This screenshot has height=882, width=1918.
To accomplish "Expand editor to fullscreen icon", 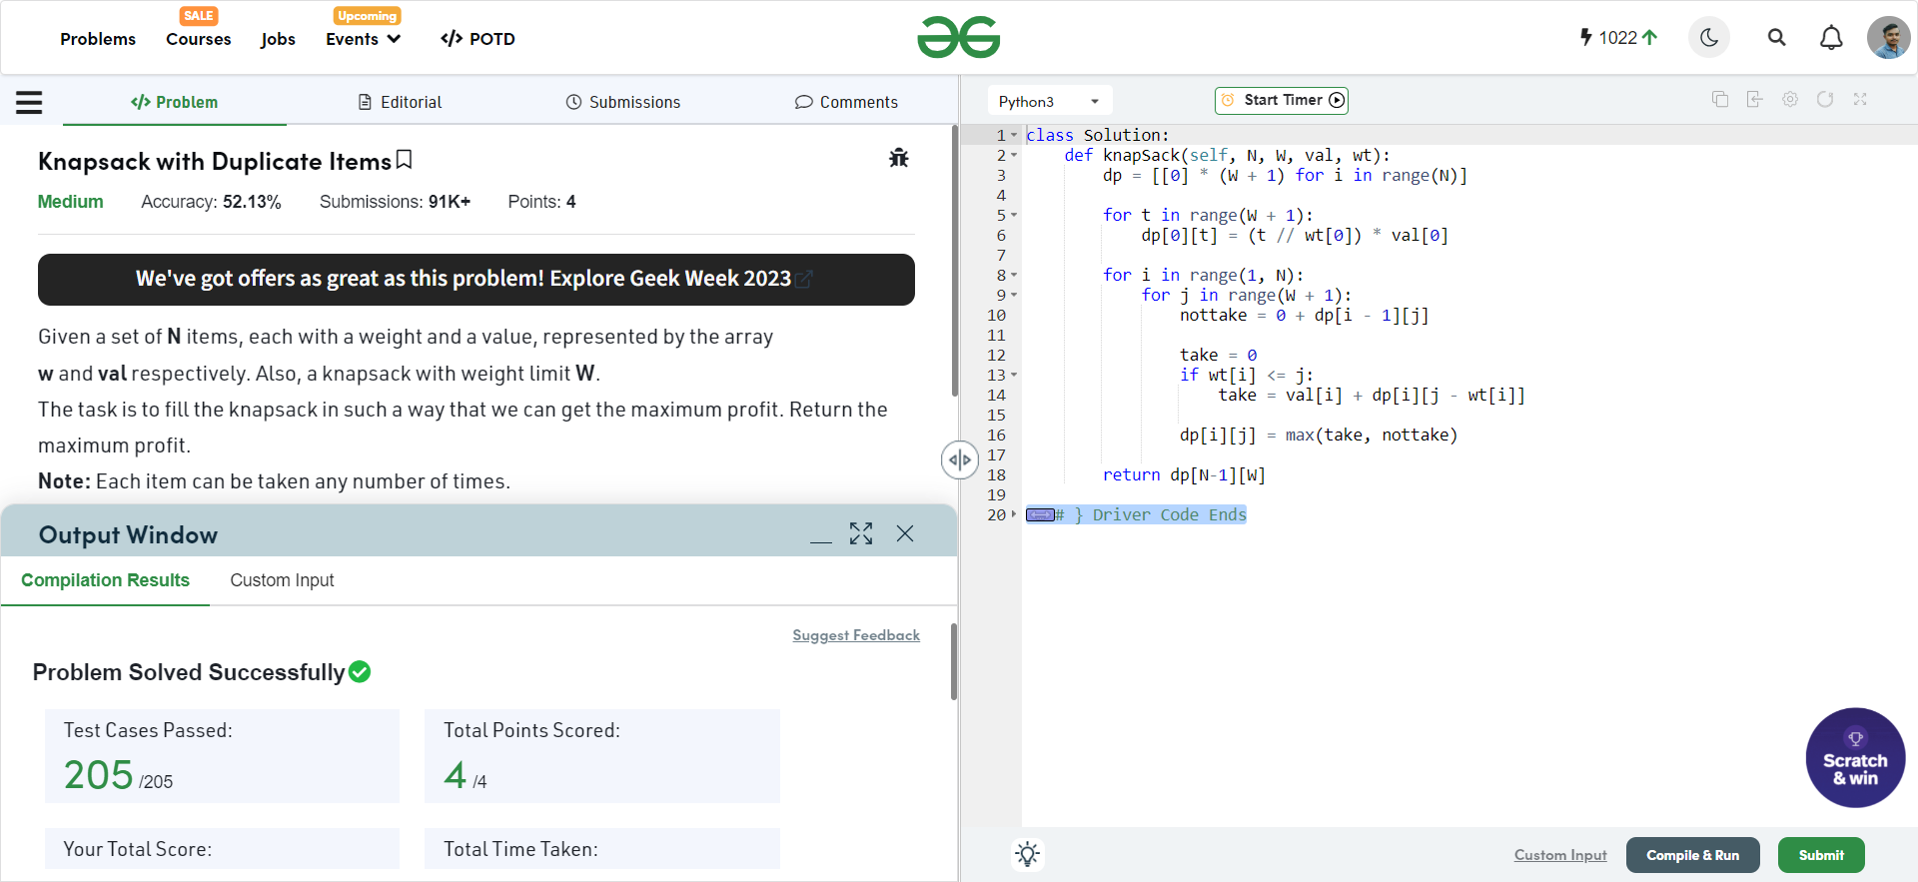I will coord(1860,100).
